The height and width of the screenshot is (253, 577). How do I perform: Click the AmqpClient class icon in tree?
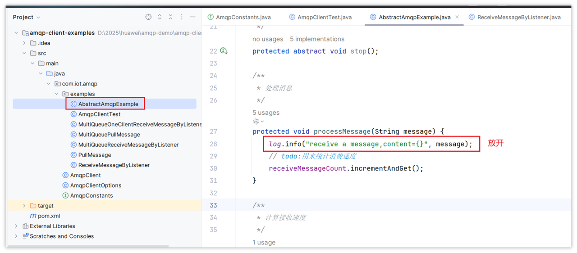[x=65, y=175]
